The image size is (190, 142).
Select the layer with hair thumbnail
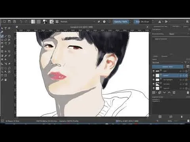[x=170, y=84]
